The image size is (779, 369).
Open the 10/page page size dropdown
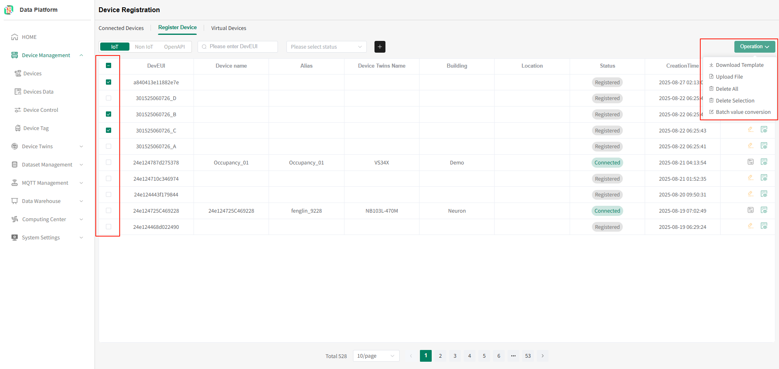(x=376, y=356)
